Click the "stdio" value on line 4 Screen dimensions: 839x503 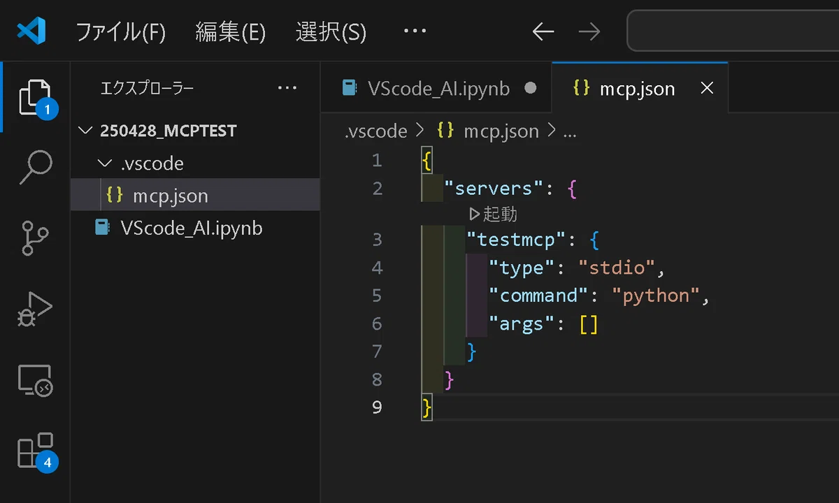tap(617, 268)
